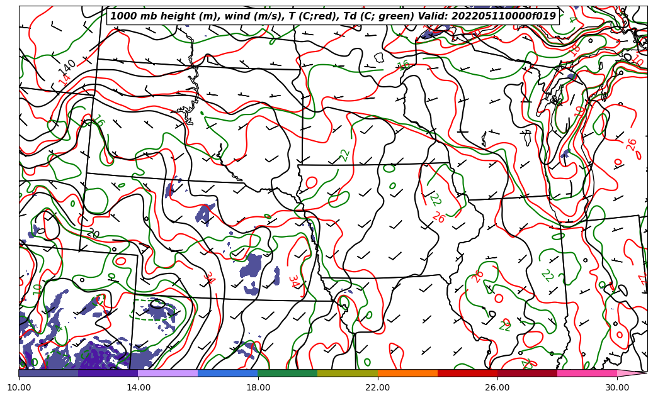Pick the dark purple 12–14 colorbar segment
This screenshot has width=653, height=398.
108,373
